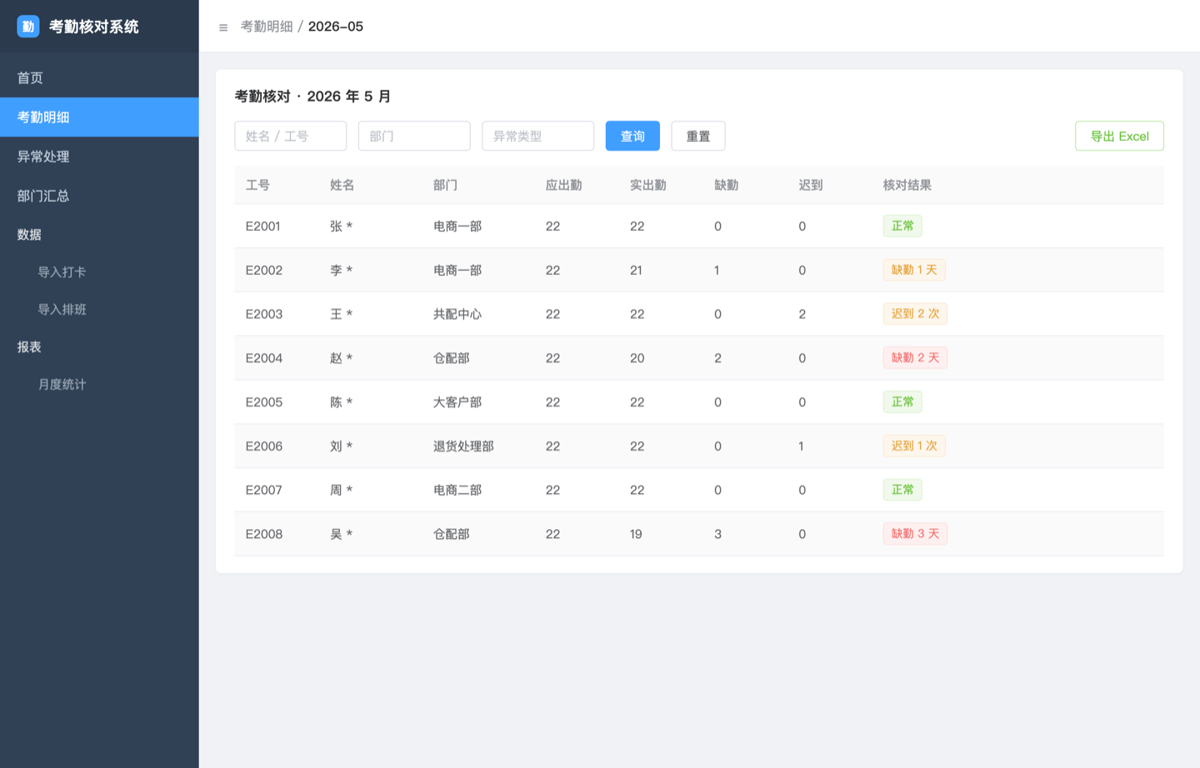Click 实出勤 value 20 for E2004
The width and height of the screenshot is (1200, 768).
point(637,358)
